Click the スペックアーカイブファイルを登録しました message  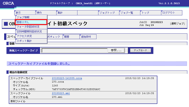coord(39,64)
